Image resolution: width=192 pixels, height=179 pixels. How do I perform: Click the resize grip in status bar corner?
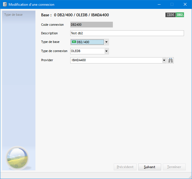click(190, 177)
